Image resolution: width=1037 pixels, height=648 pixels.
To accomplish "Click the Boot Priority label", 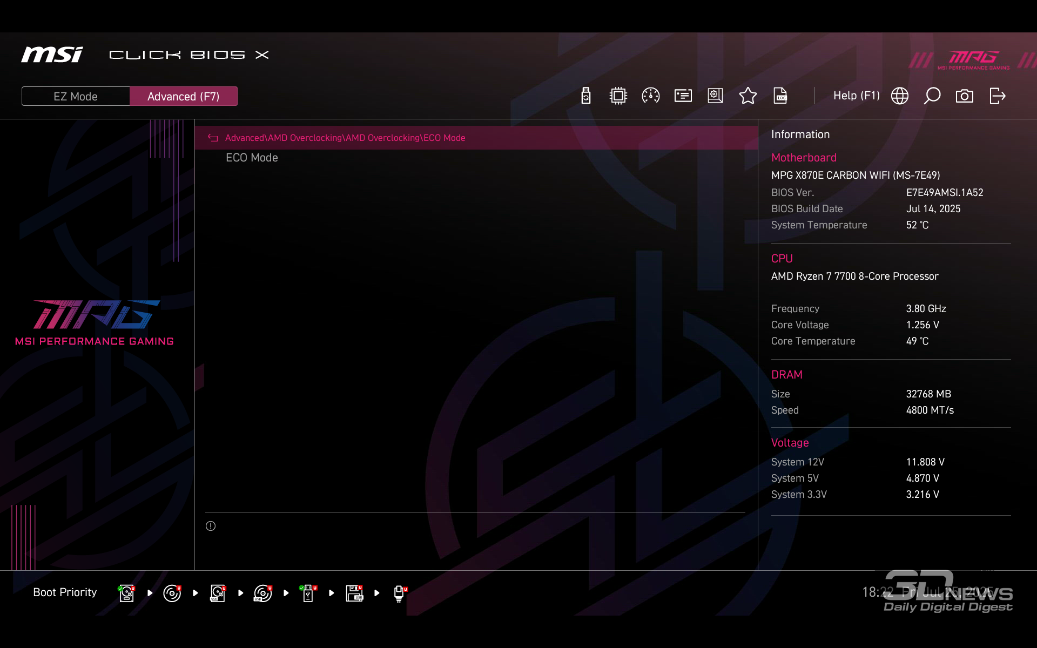I will coord(65,592).
